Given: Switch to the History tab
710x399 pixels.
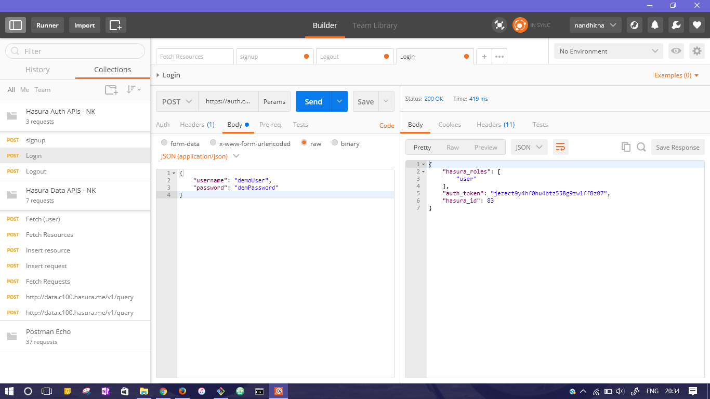Looking at the screenshot, I should [37, 70].
